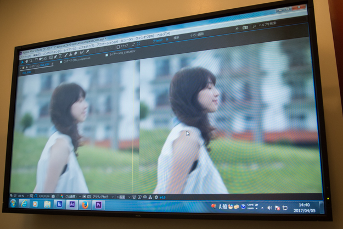Click the Windows Start button
The width and height of the screenshot is (343, 229).
pos(13,203)
